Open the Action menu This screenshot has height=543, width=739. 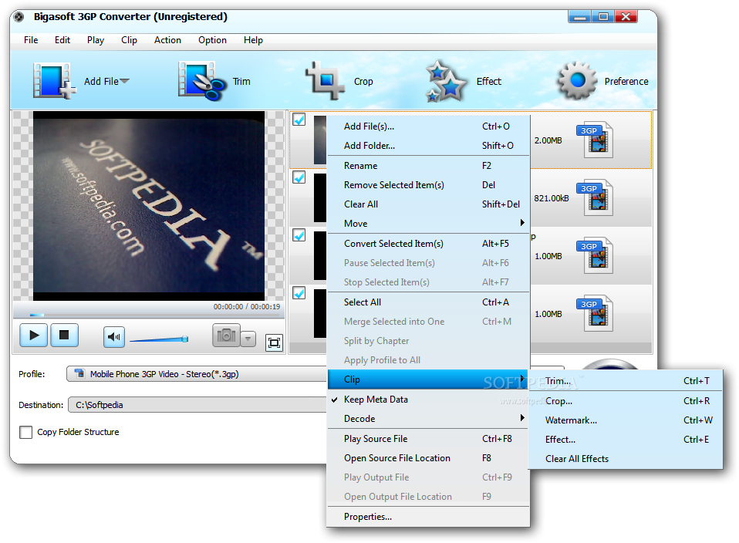tap(167, 40)
